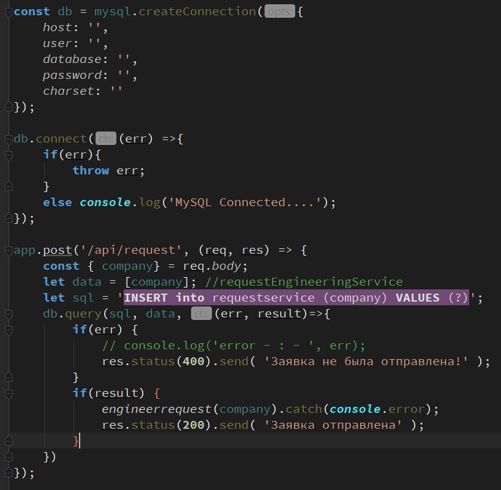Screen dimensions: 501x490
Task: Click the 'connect' method name
Action: (x=61, y=139)
